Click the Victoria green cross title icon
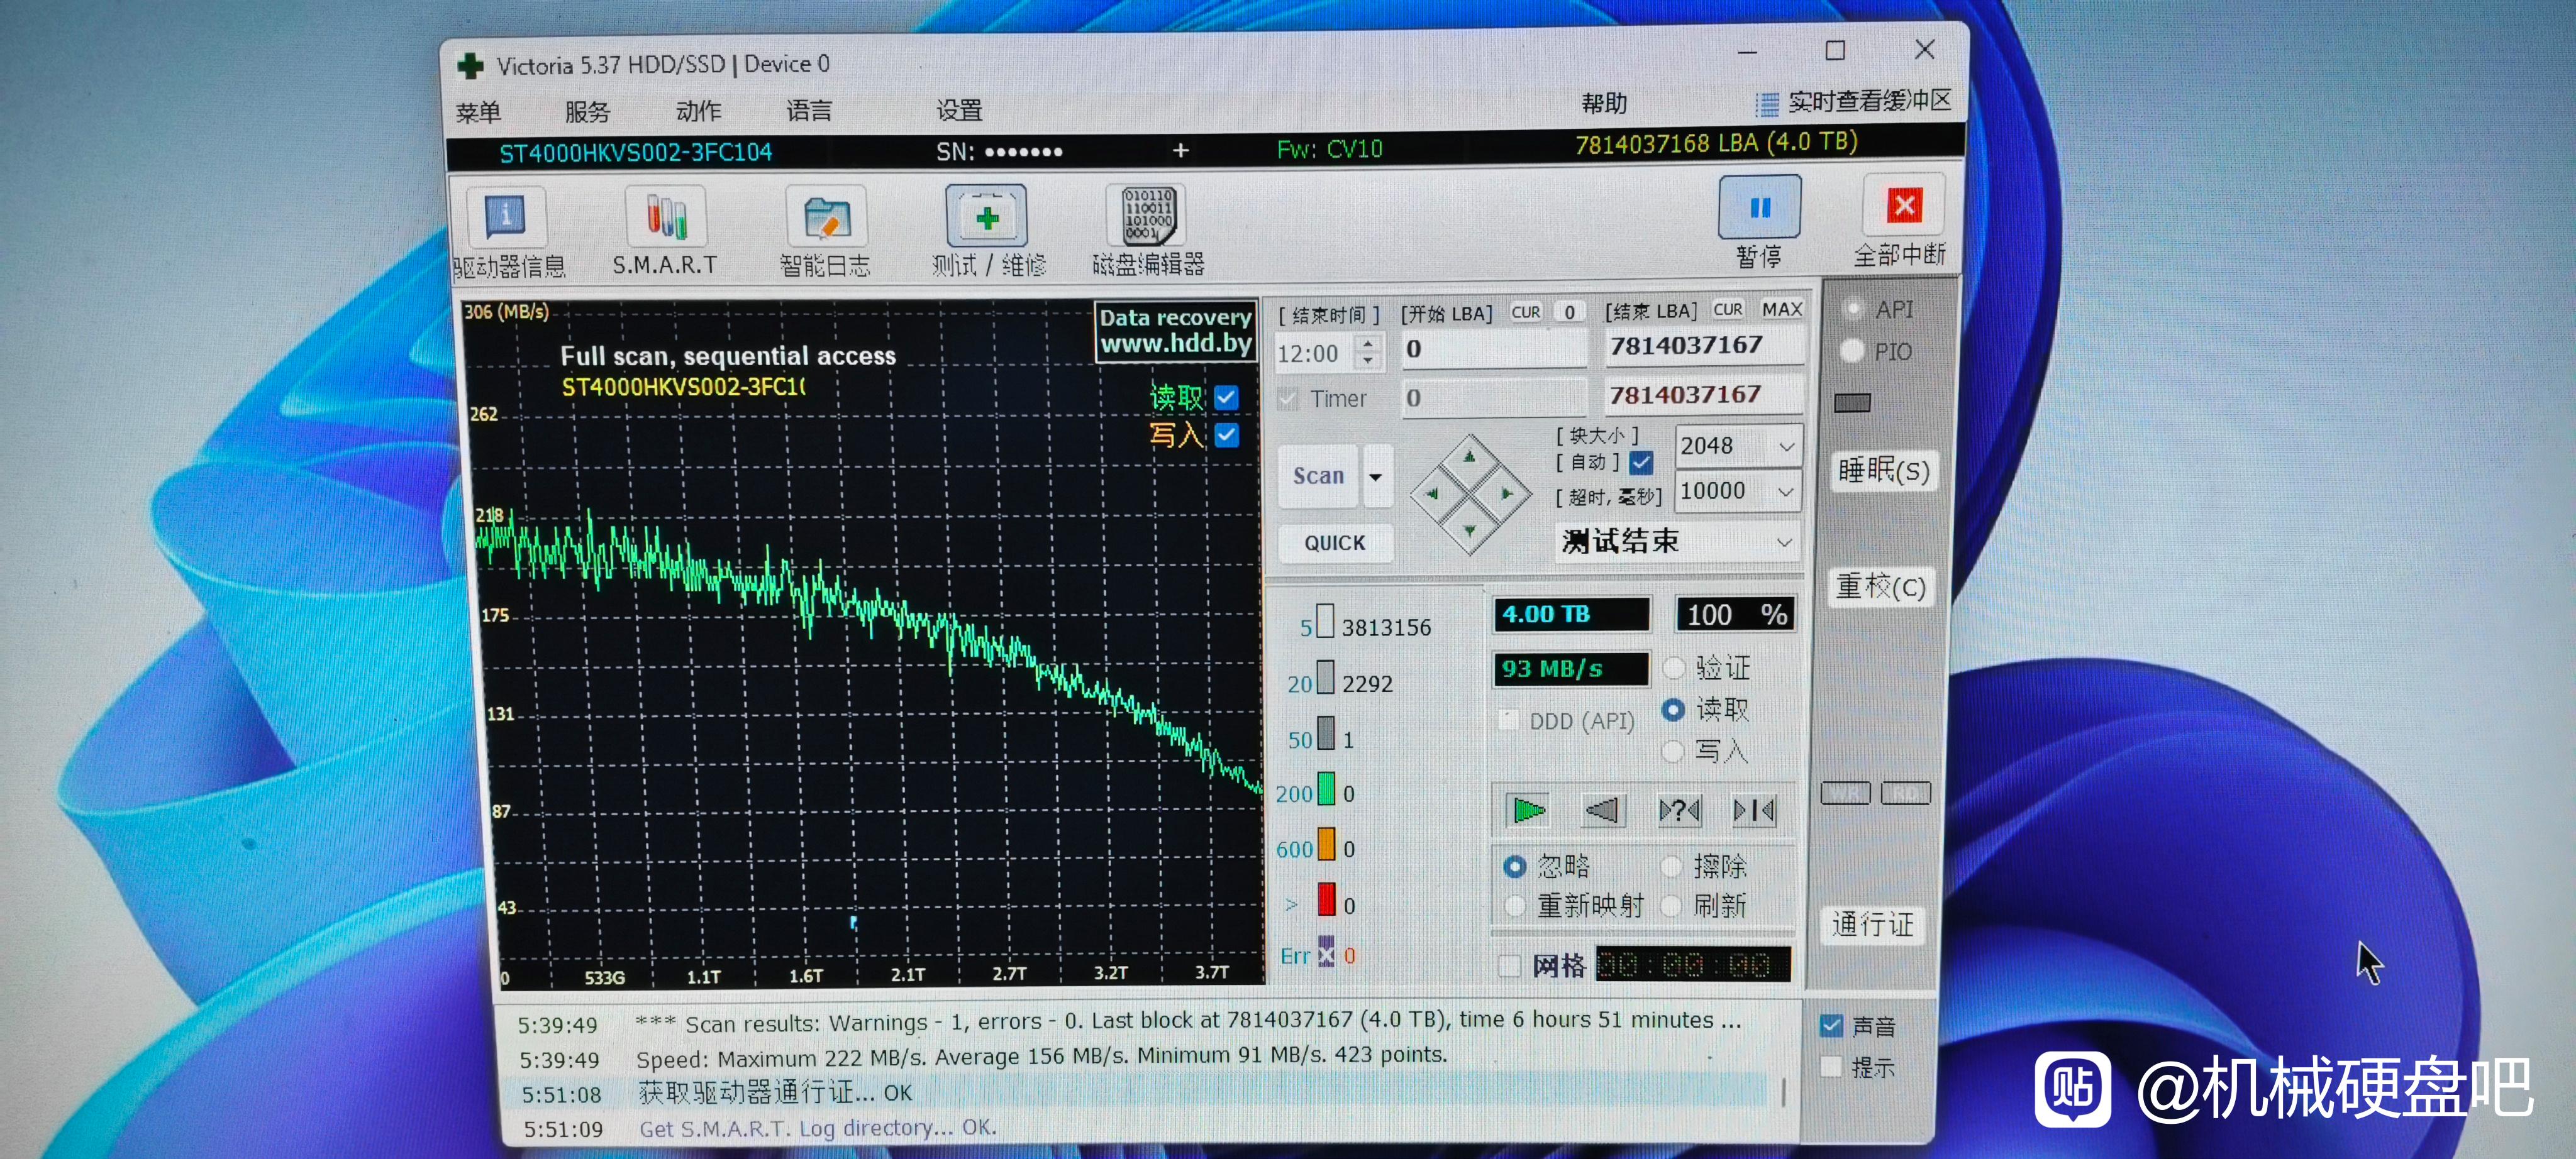 click(x=470, y=66)
